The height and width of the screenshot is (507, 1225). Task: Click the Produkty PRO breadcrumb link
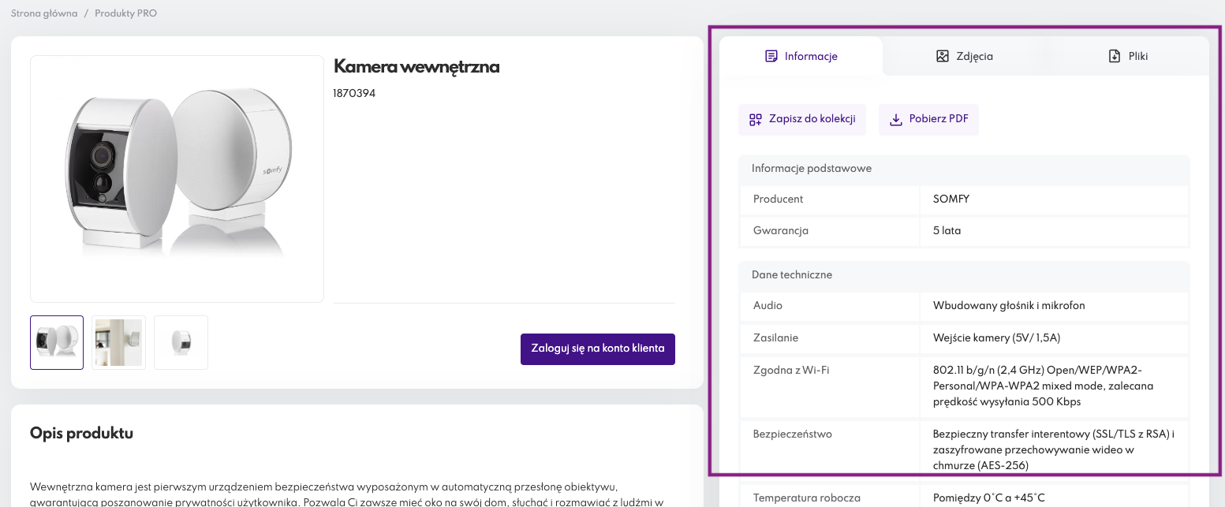pos(125,13)
